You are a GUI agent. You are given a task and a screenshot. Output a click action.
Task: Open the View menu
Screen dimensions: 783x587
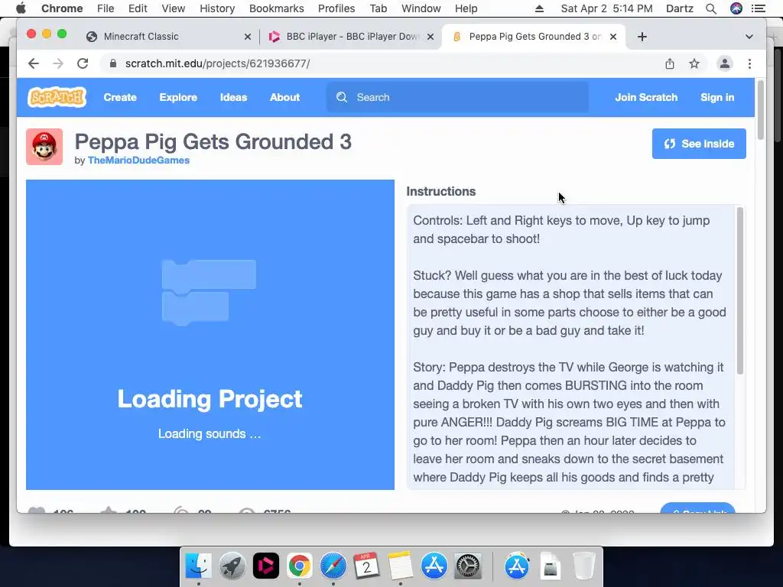click(x=174, y=8)
